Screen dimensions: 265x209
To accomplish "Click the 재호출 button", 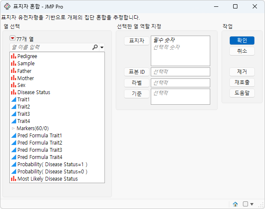I will click(242, 82).
